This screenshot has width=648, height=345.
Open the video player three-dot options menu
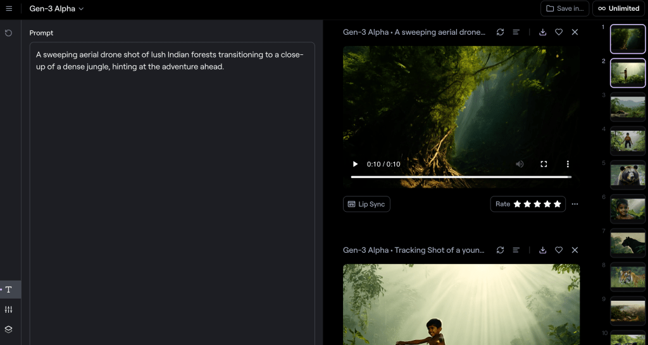pos(568,164)
